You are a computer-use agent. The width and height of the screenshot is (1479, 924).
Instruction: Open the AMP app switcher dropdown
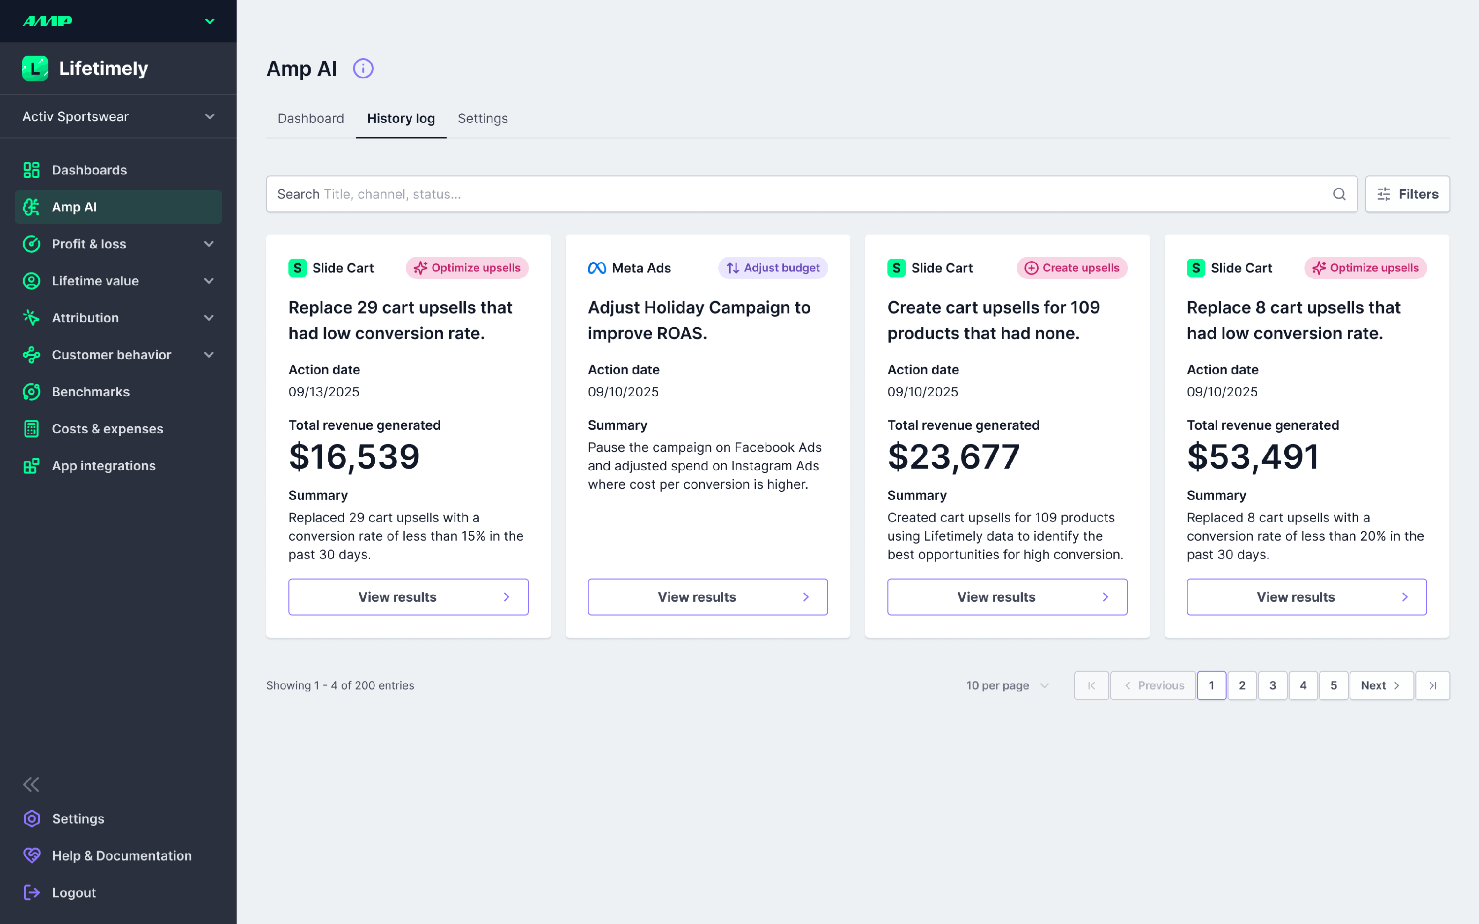pos(210,21)
